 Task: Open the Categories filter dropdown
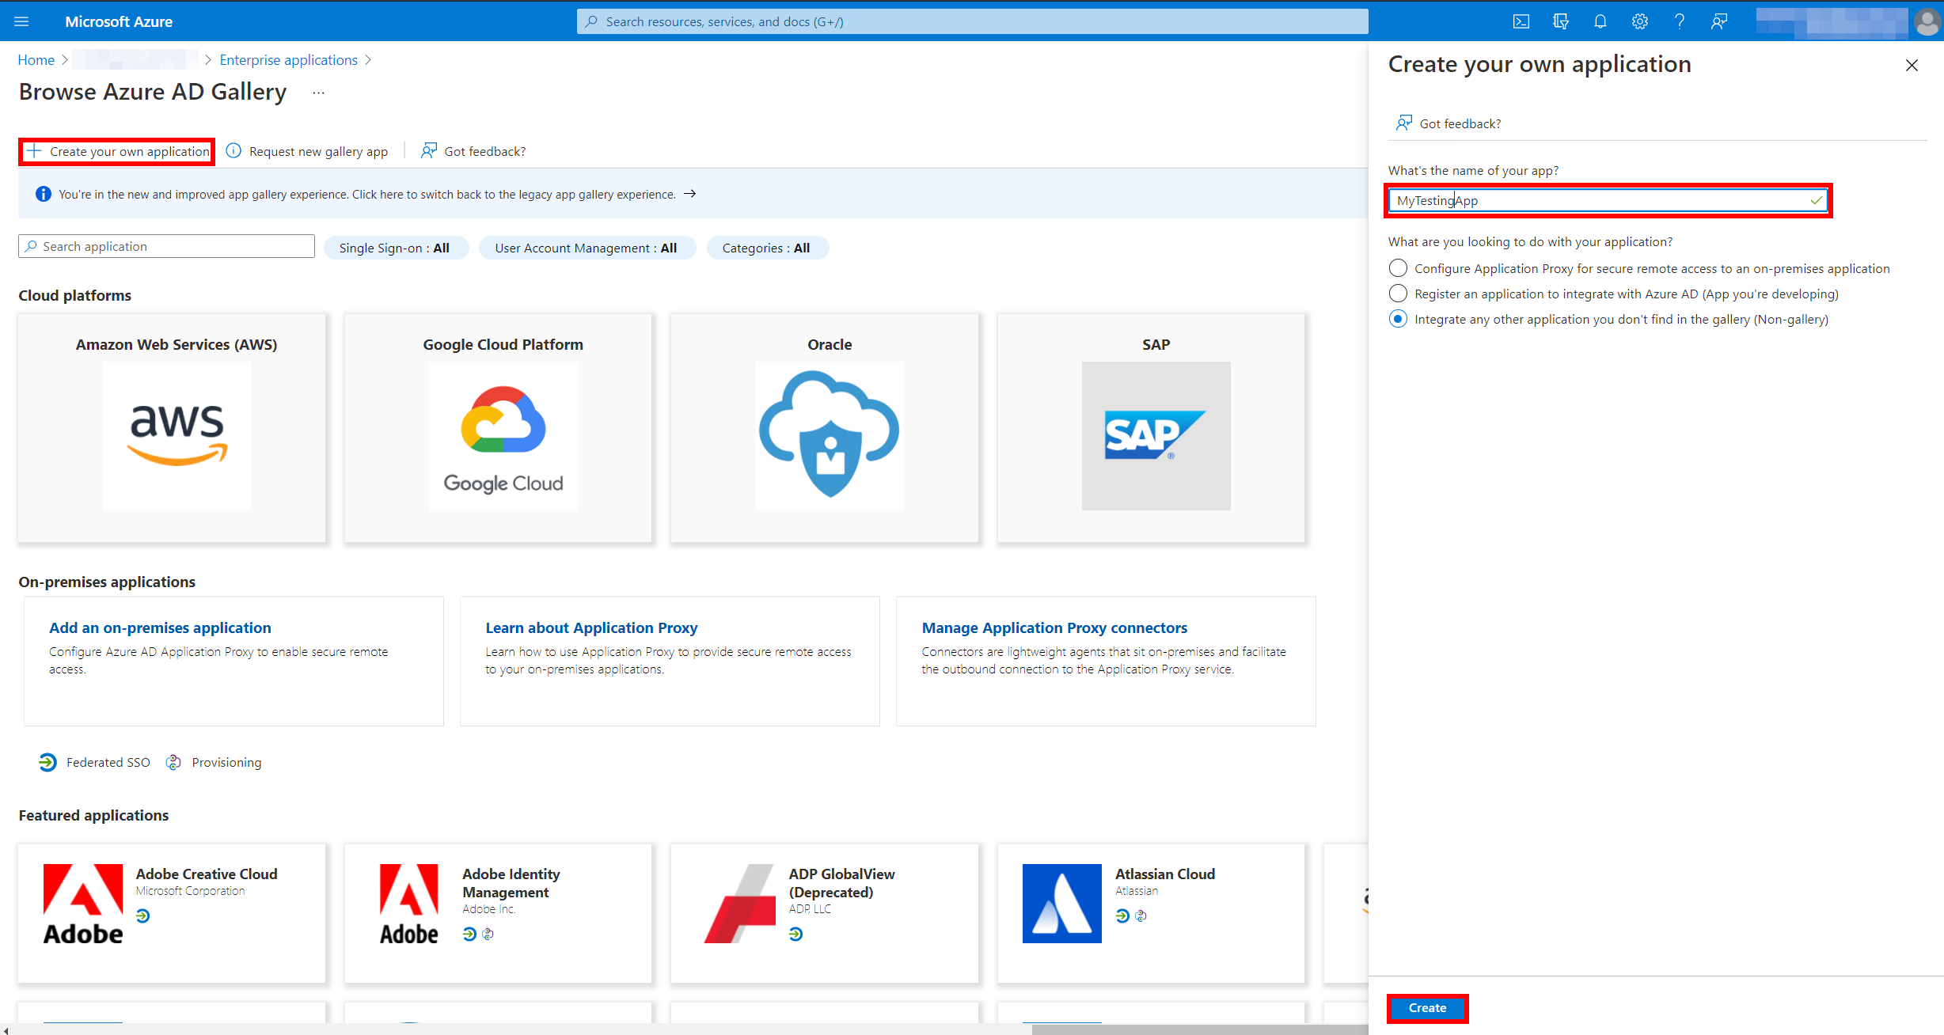coord(765,248)
